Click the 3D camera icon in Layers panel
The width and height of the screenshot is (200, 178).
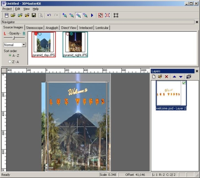coord(189,76)
